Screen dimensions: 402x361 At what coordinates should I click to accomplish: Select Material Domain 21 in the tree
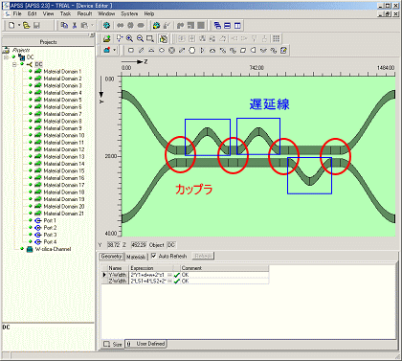[x=64, y=214]
